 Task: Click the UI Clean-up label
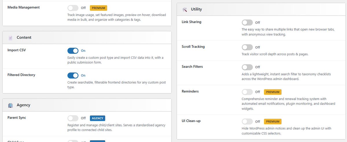click(x=191, y=121)
